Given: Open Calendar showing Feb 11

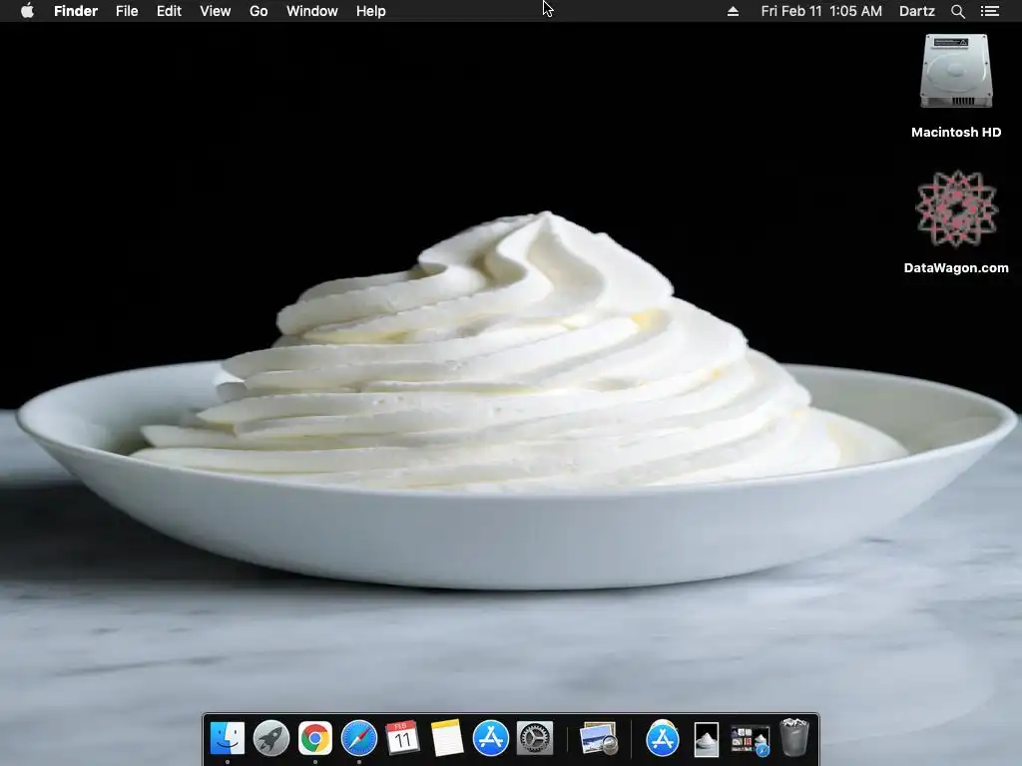Looking at the screenshot, I should (402, 738).
